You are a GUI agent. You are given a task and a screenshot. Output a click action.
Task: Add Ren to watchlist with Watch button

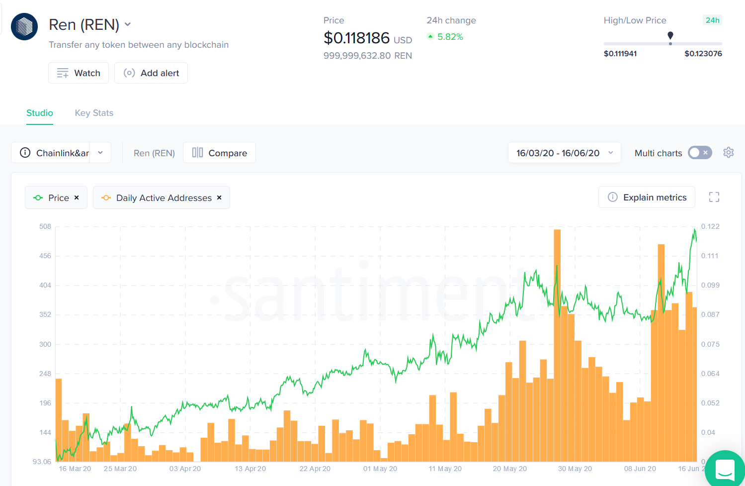[79, 73]
